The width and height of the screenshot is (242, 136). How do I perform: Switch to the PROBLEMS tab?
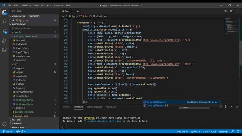[x=111, y=107]
